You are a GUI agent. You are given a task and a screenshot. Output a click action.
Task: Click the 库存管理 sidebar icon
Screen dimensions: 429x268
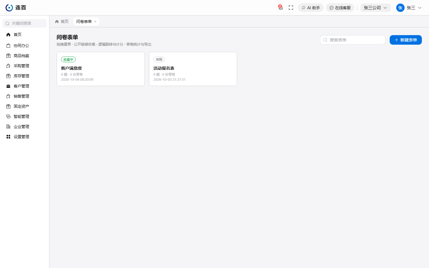[x=8, y=76]
